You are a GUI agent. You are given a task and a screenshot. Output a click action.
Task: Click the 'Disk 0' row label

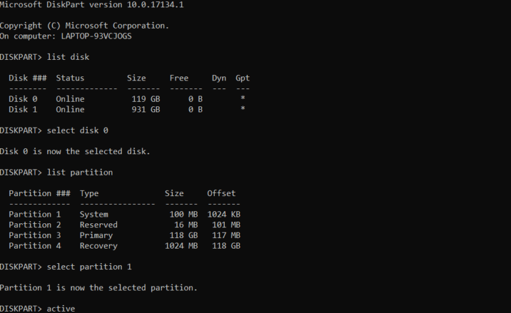23,99
